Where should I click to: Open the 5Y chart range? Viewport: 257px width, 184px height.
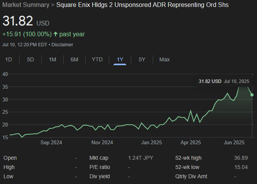tap(142, 59)
